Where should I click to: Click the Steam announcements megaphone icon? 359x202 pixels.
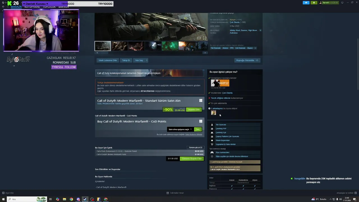(306, 3)
